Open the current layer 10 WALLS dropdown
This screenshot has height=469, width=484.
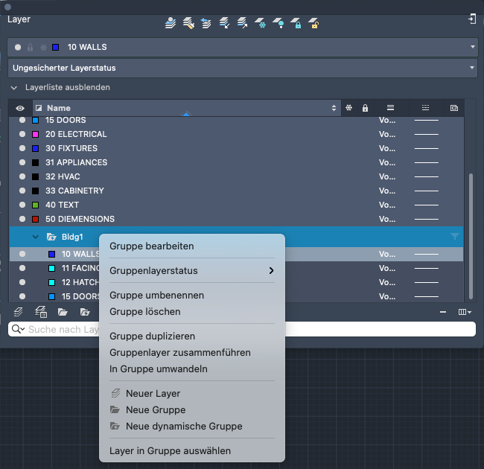(473, 47)
